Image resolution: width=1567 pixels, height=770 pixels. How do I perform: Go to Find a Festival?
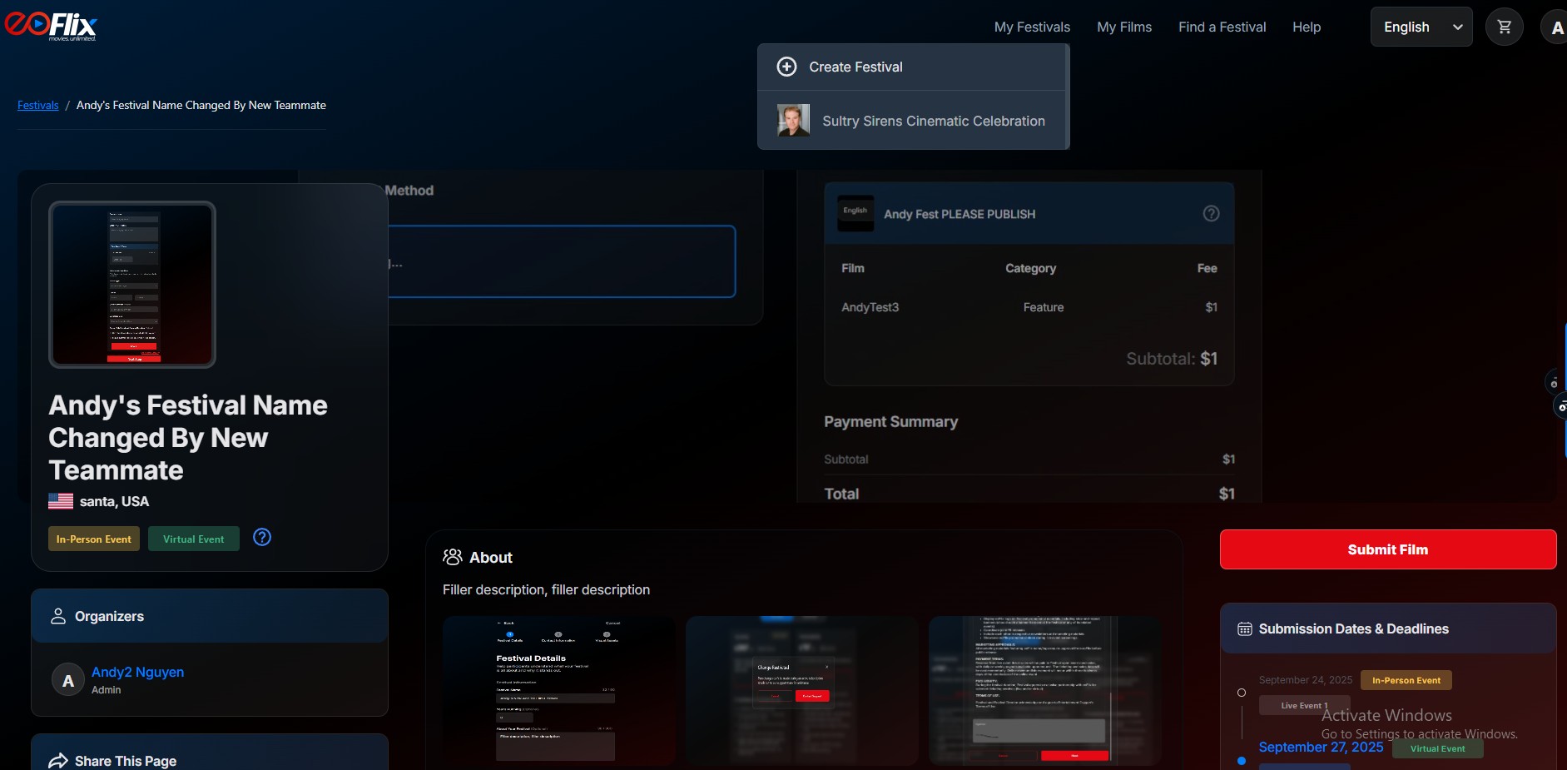click(x=1222, y=27)
